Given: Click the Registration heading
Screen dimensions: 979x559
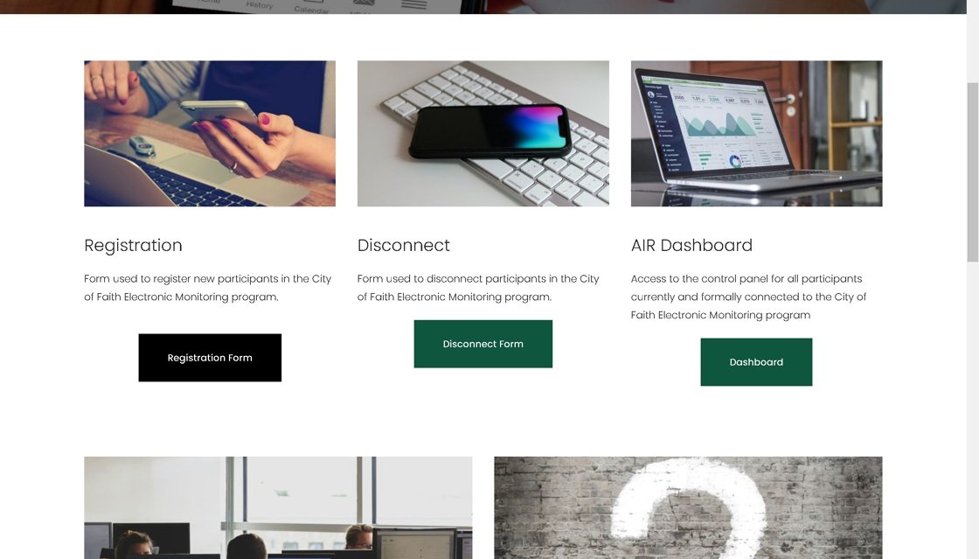Looking at the screenshot, I should point(133,246).
